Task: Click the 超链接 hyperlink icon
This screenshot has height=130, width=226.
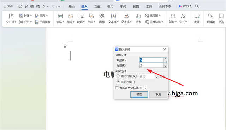Action: pos(210,16)
